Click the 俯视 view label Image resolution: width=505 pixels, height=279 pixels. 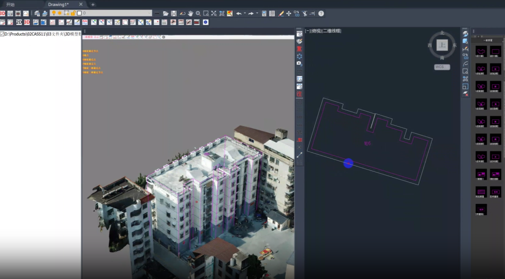pos(317,31)
